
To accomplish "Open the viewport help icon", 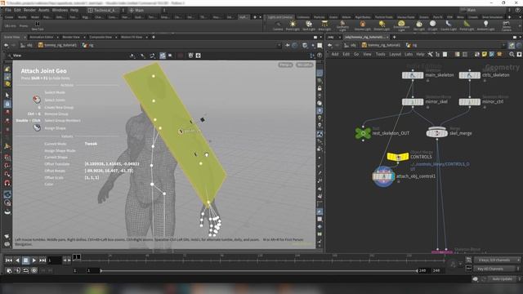I will click(320, 56).
